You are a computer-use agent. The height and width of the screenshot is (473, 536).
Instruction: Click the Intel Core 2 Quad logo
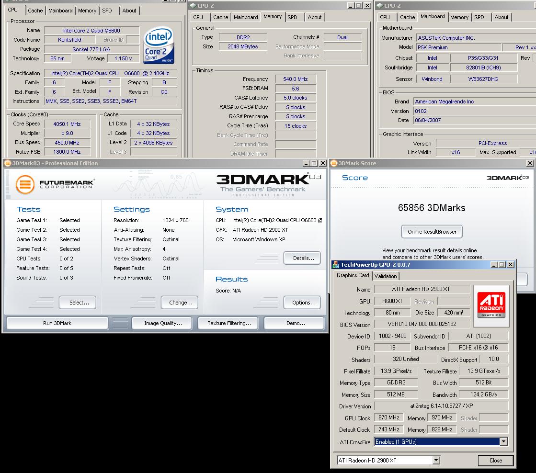[159, 45]
